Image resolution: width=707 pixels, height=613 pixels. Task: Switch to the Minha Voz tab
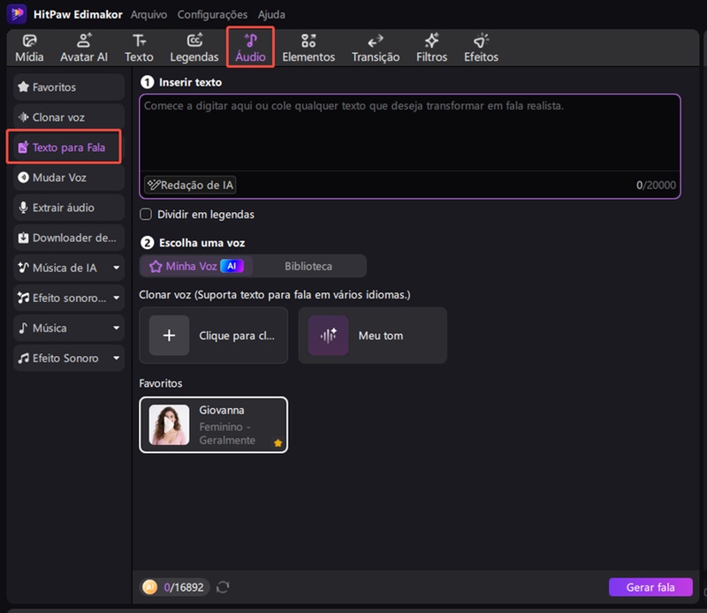pyautogui.click(x=196, y=266)
